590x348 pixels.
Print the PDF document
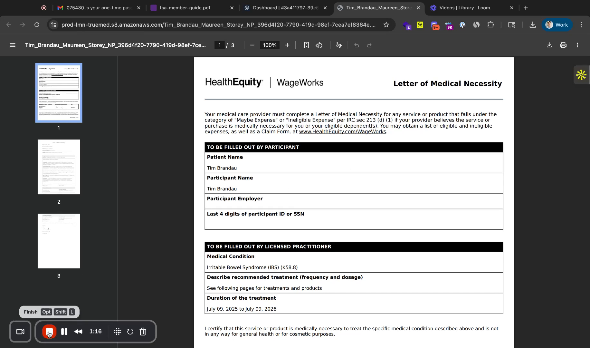pyautogui.click(x=563, y=45)
